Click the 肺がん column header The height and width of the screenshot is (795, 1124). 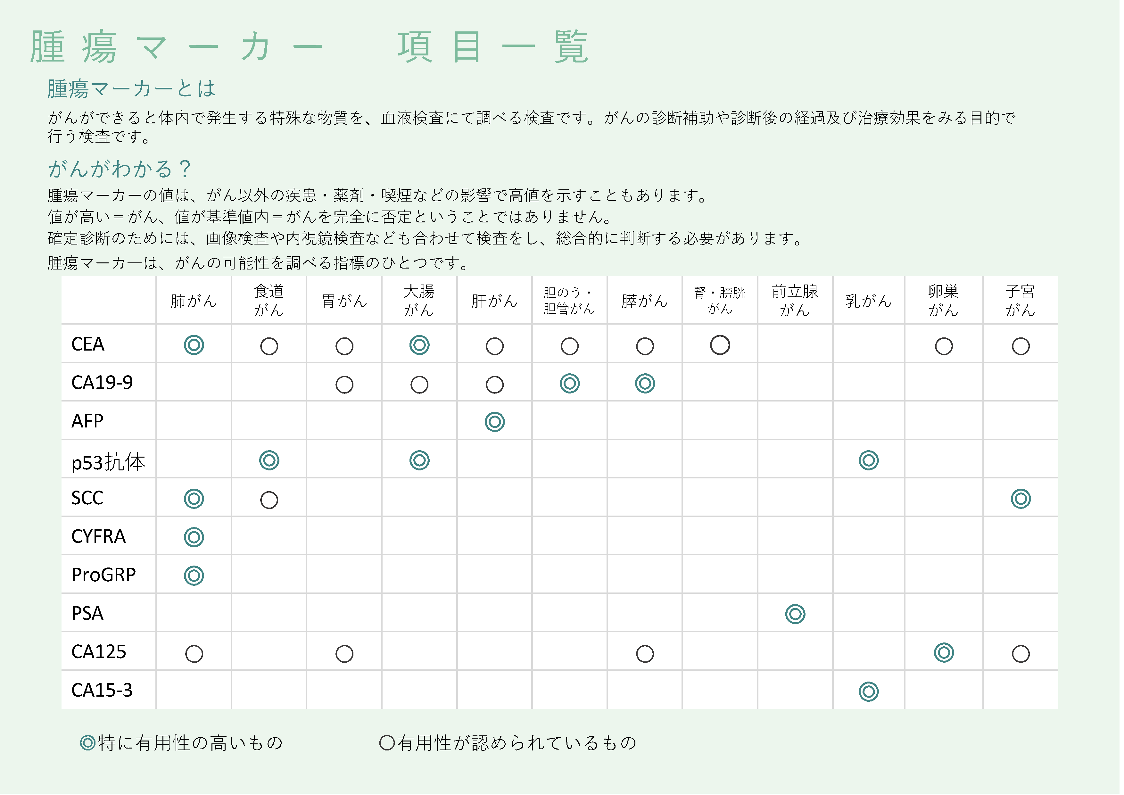coord(194,301)
